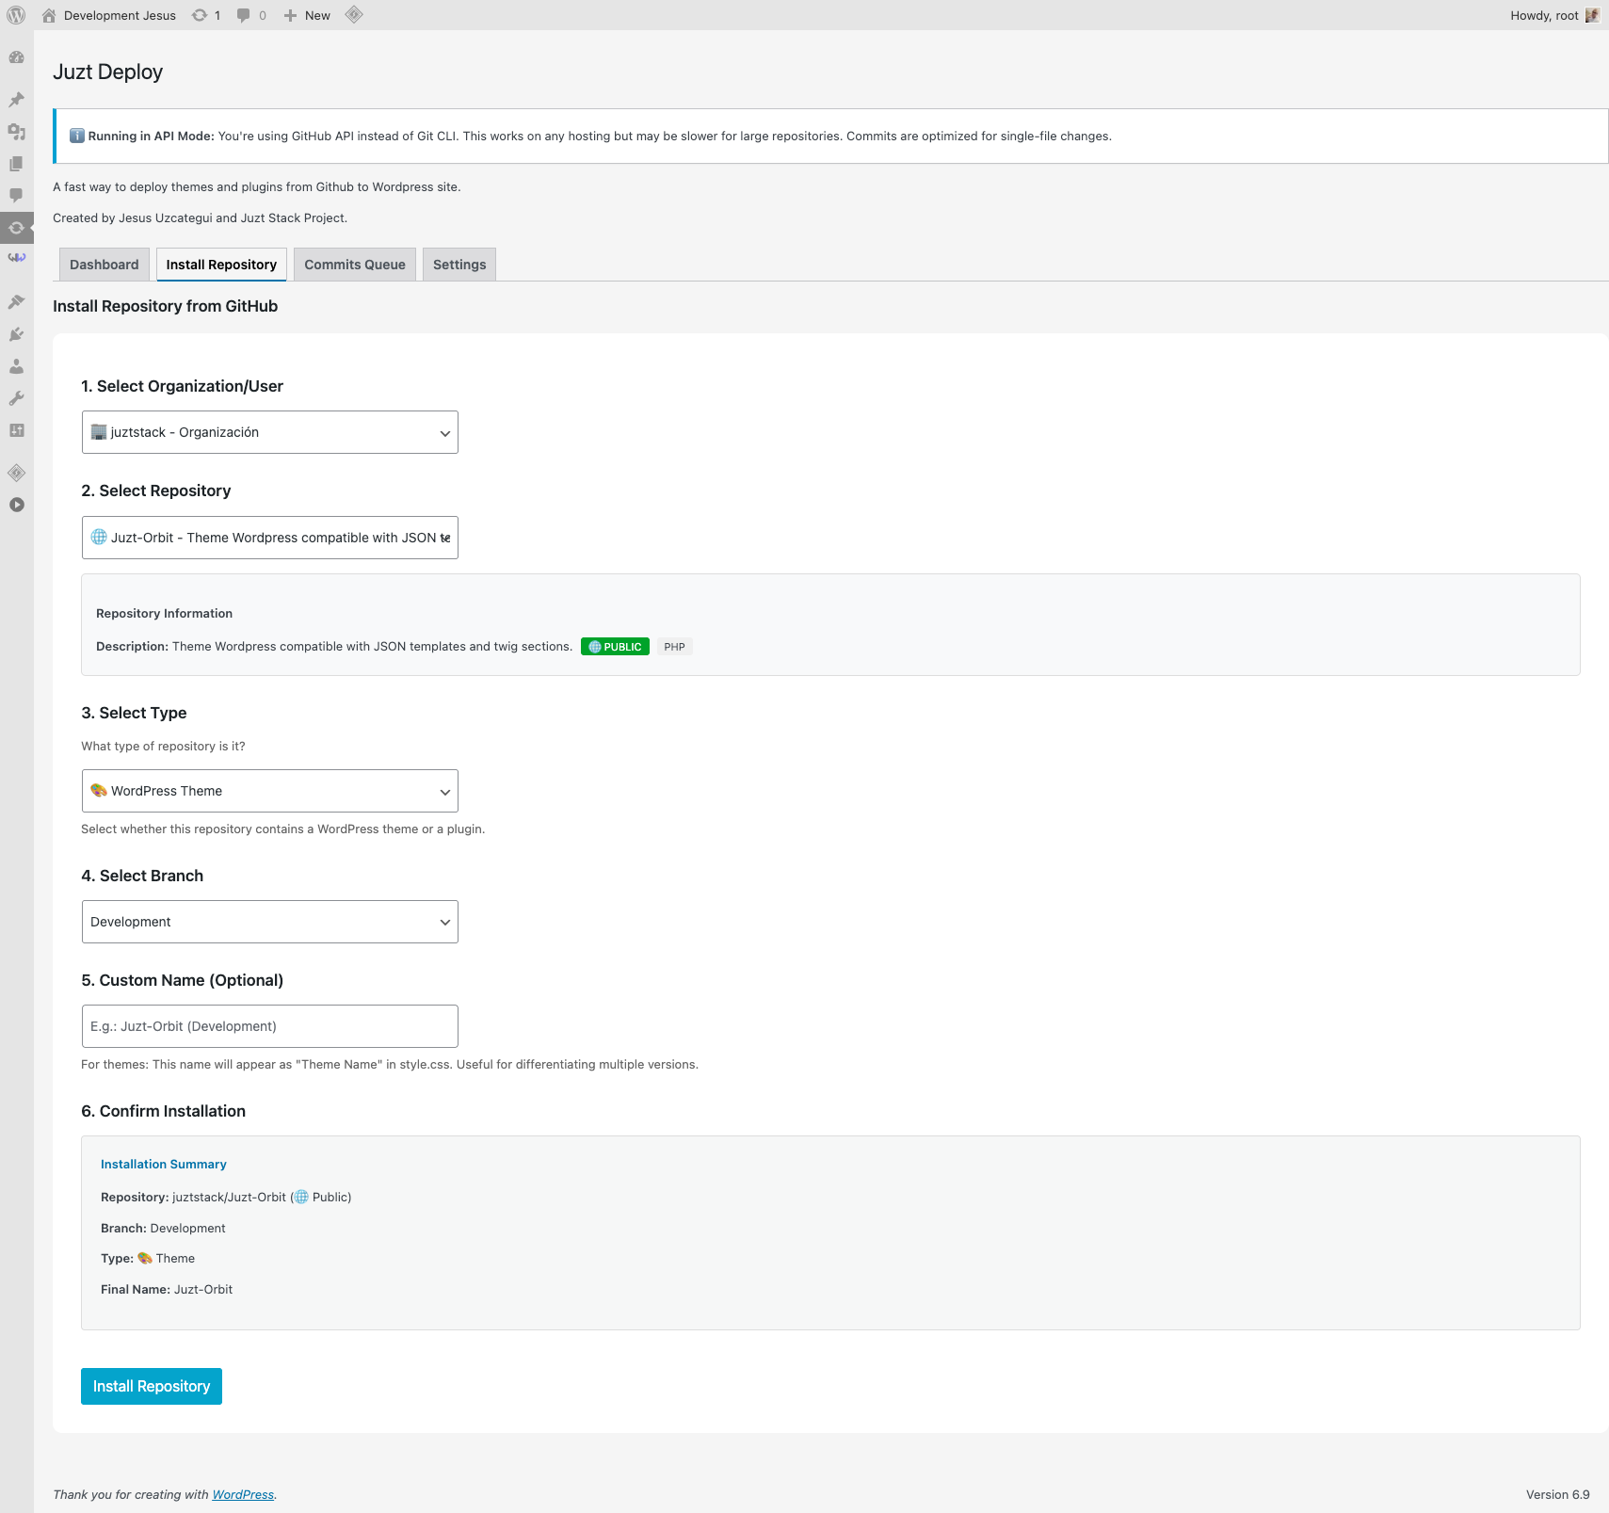Screen dimensions: 1609x1513
Task: Expand the Select Organization/User dropdown
Action: point(270,432)
